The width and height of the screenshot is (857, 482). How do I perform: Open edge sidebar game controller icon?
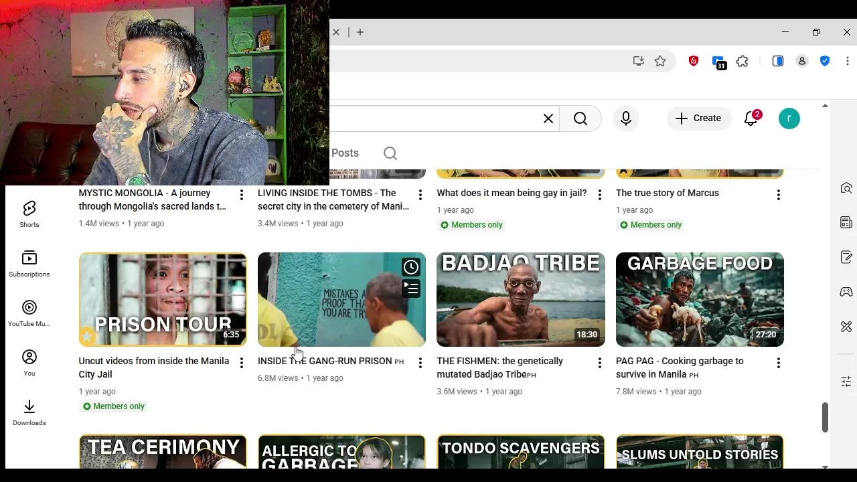[846, 292]
